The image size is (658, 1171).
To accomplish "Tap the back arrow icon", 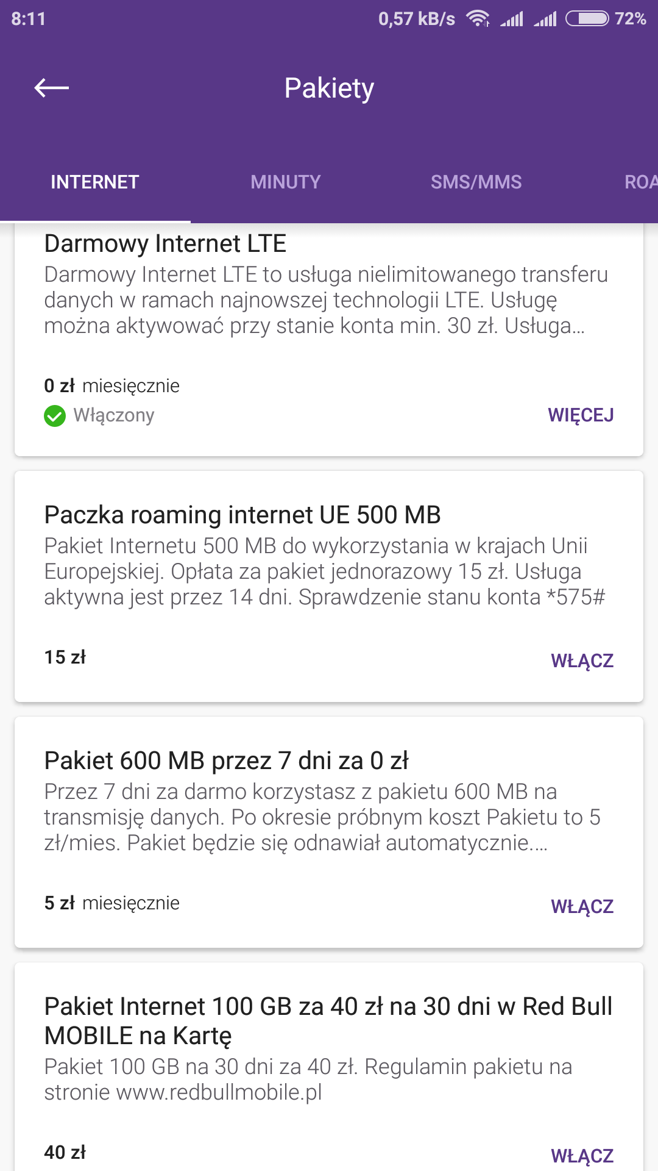I will point(52,88).
